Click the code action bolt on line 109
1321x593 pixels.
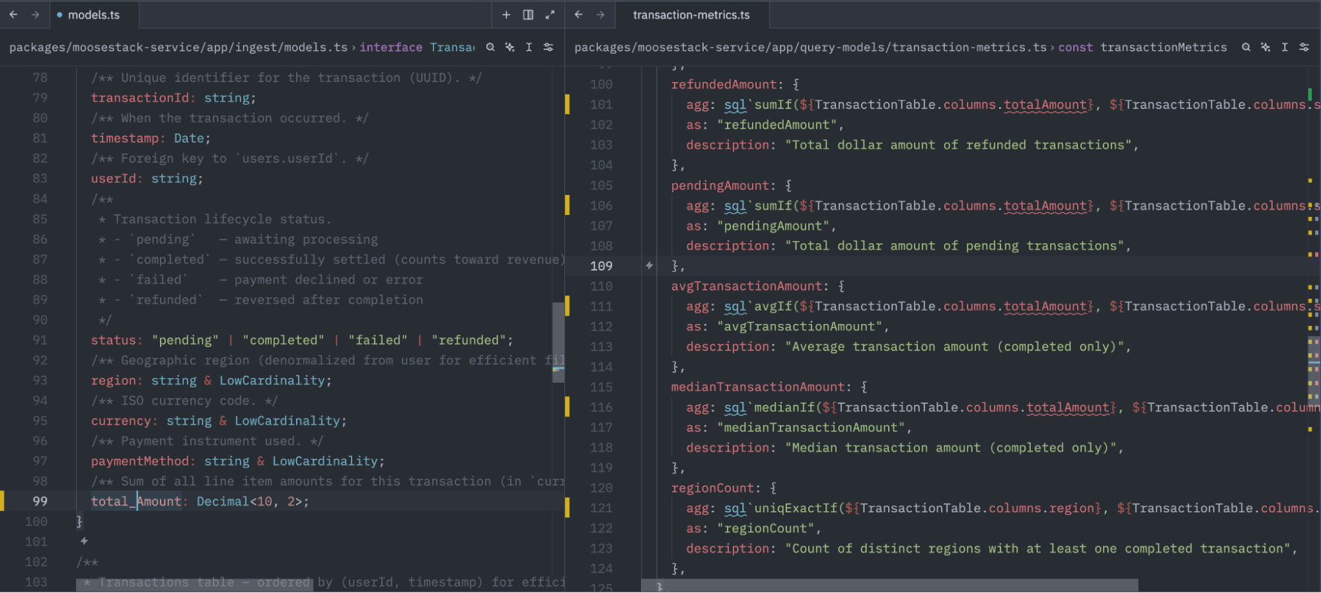pyautogui.click(x=650, y=266)
